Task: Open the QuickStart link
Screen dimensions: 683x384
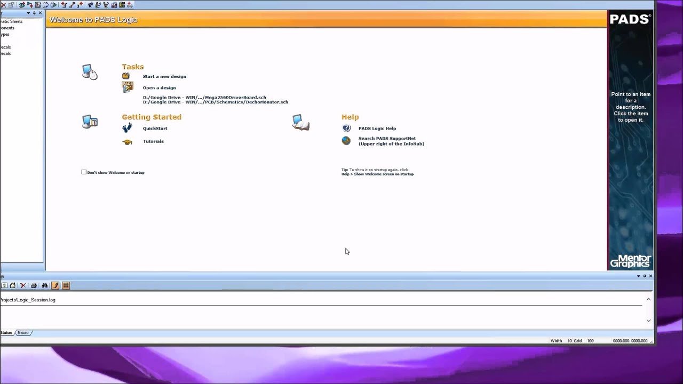Action: pyautogui.click(x=155, y=129)
